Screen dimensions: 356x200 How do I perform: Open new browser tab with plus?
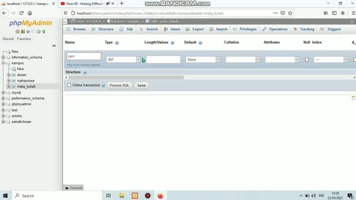click(x=122, y=3)
